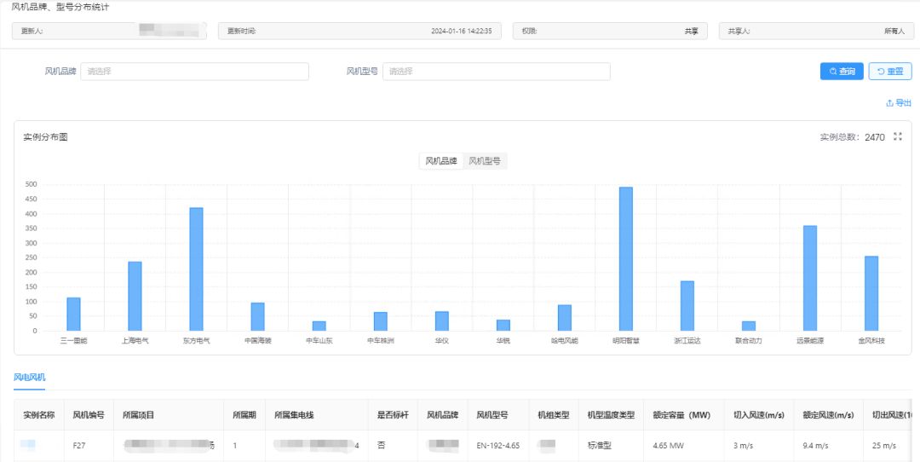Click the 华仪 bar in chart
Image resolution: width=920 pixels, height=462 pixels.
tap(442, 321)
